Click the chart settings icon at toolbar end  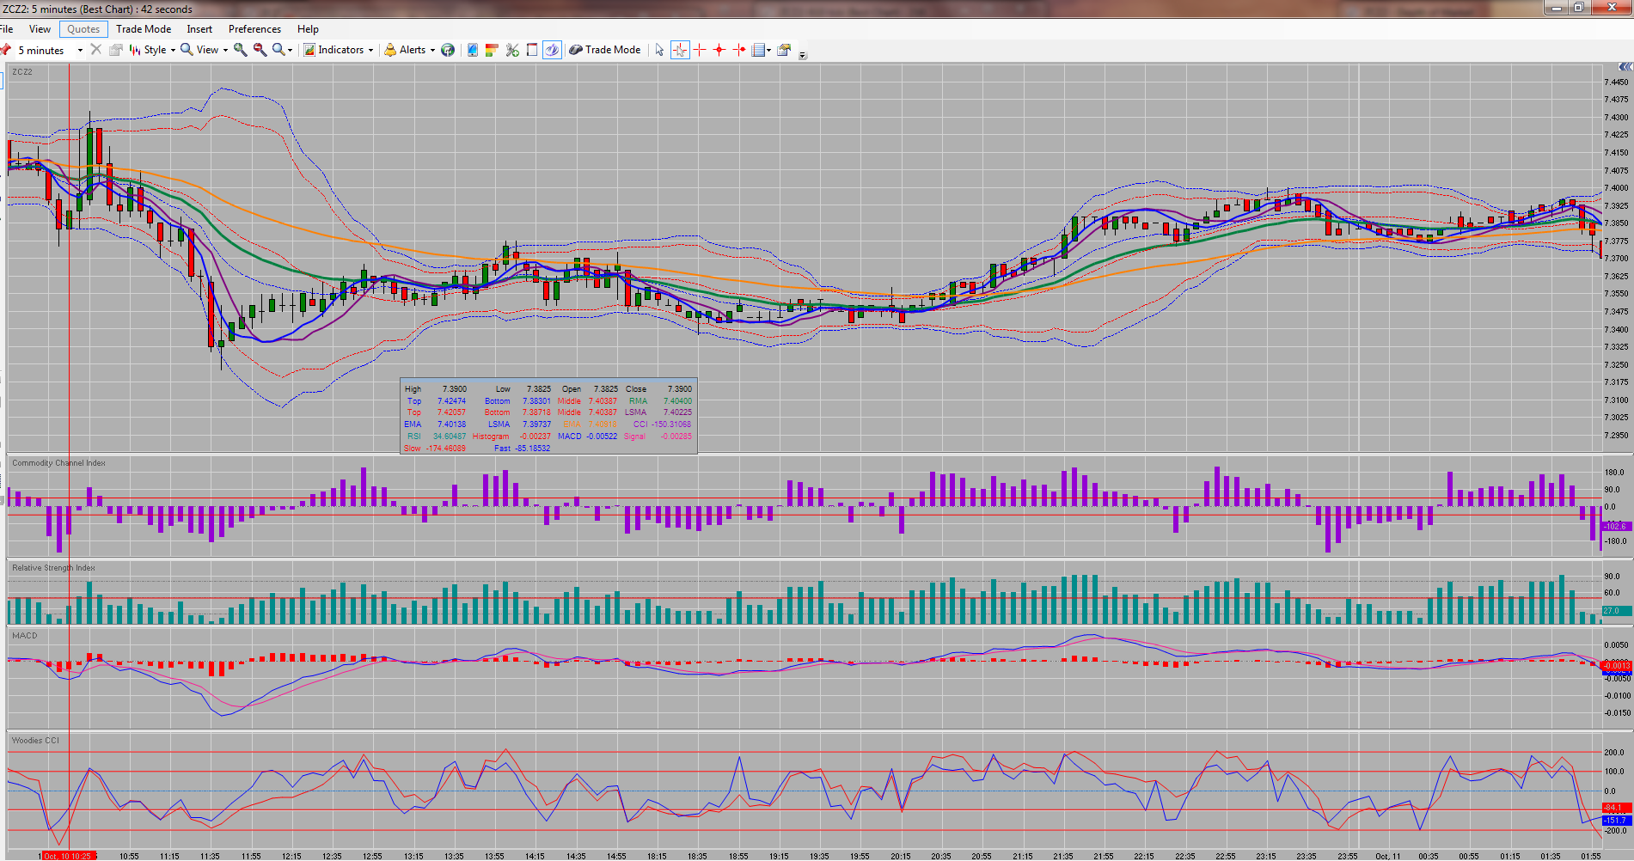click(784, 50)
